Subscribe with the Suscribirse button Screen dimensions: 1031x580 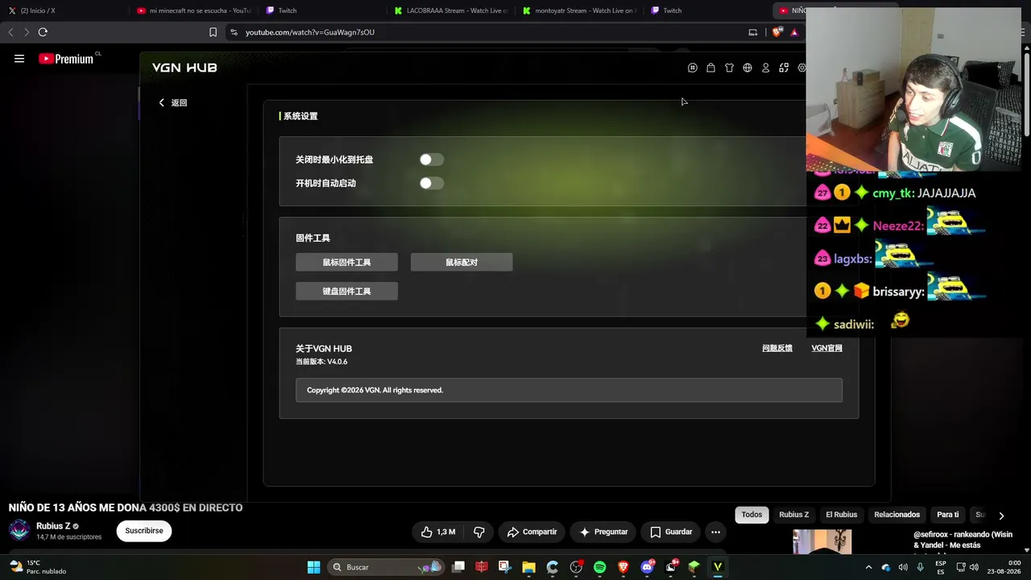[144, 531]
